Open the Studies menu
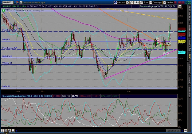192x134 pixels. click(x=168, y=2)
